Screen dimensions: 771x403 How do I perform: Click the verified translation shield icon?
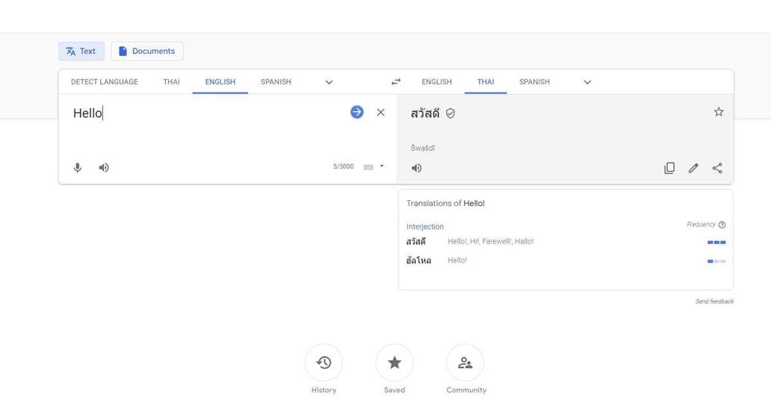click(x=450, y=113)
